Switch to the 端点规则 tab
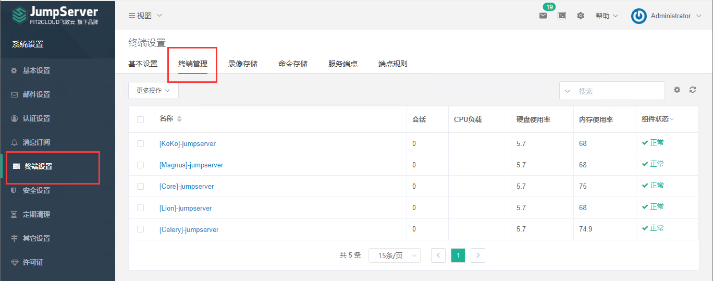Viewport: 713px width, 281px height. (x=393, y=64)
